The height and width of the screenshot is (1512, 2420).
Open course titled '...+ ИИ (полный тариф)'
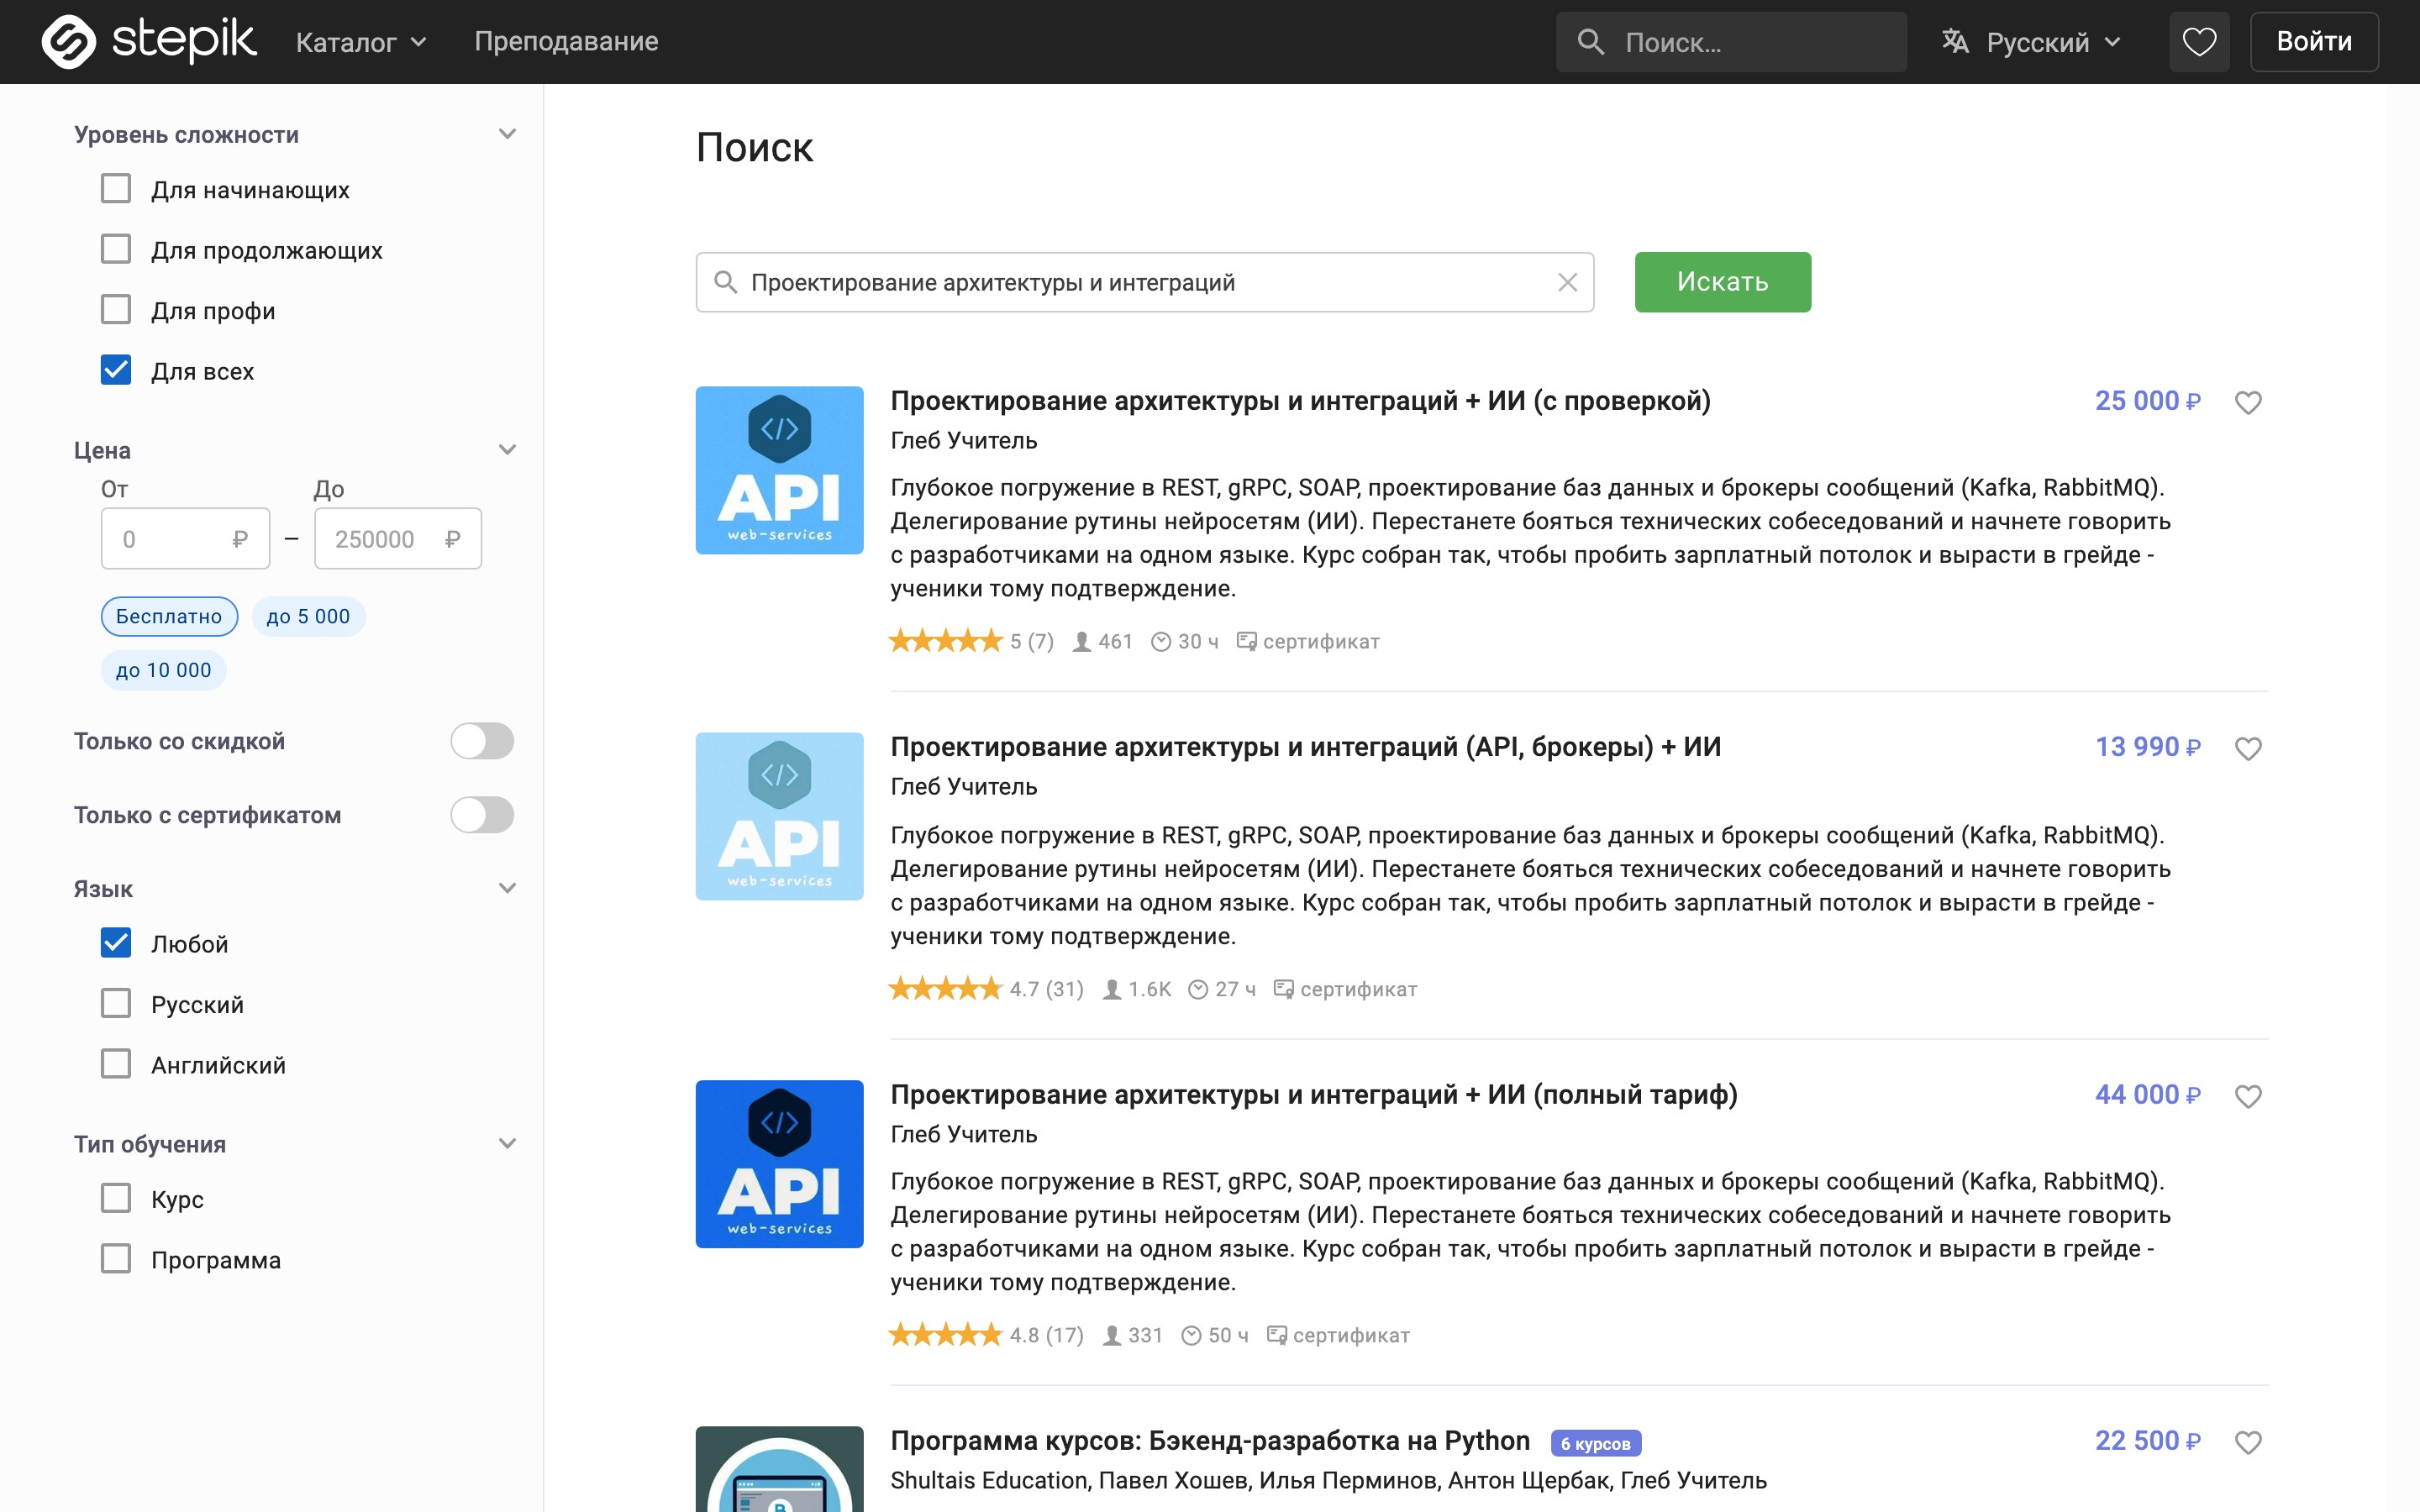[x=1314, y=1095]
